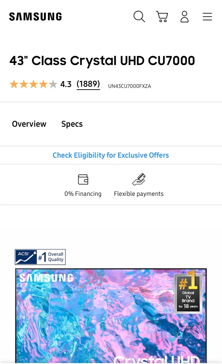Click the Flexible payments hand-card icon
The height and width of the screenshot is (364, 222).
[139, 179]
